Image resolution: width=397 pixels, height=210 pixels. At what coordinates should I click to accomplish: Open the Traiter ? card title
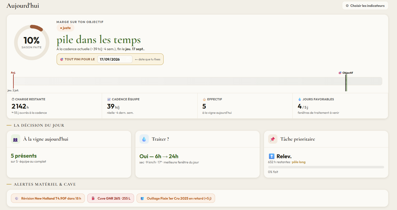160,139
